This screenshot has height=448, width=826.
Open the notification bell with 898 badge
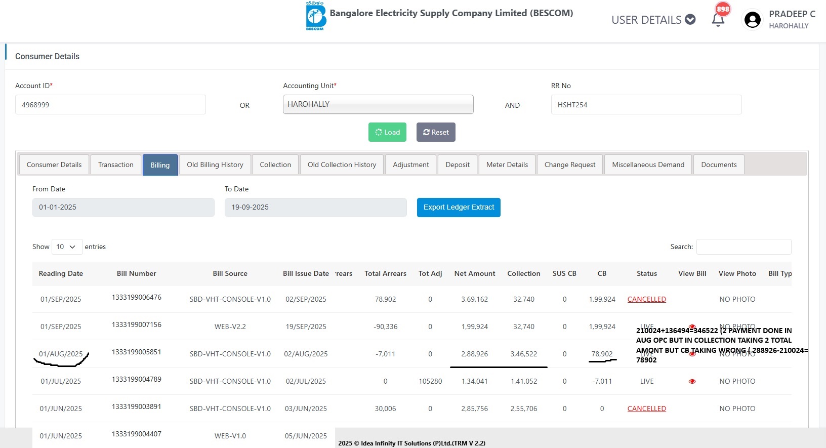[x=718, y=20]
